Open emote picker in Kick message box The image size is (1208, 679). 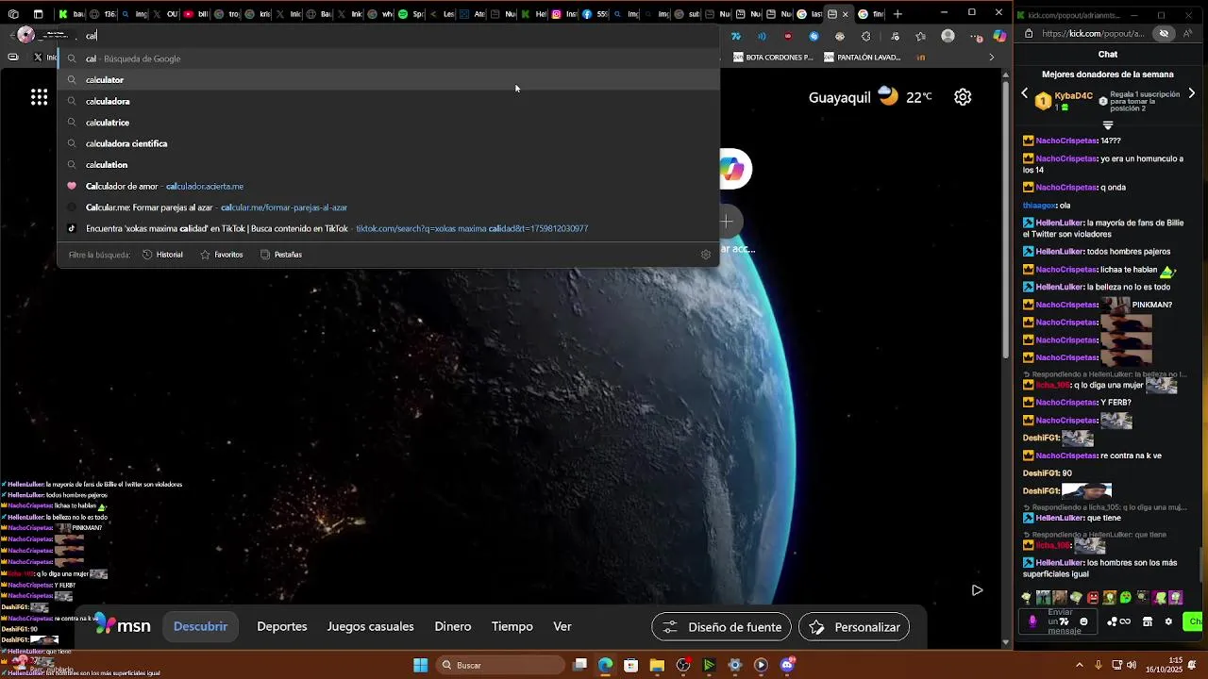[1083, 621]
